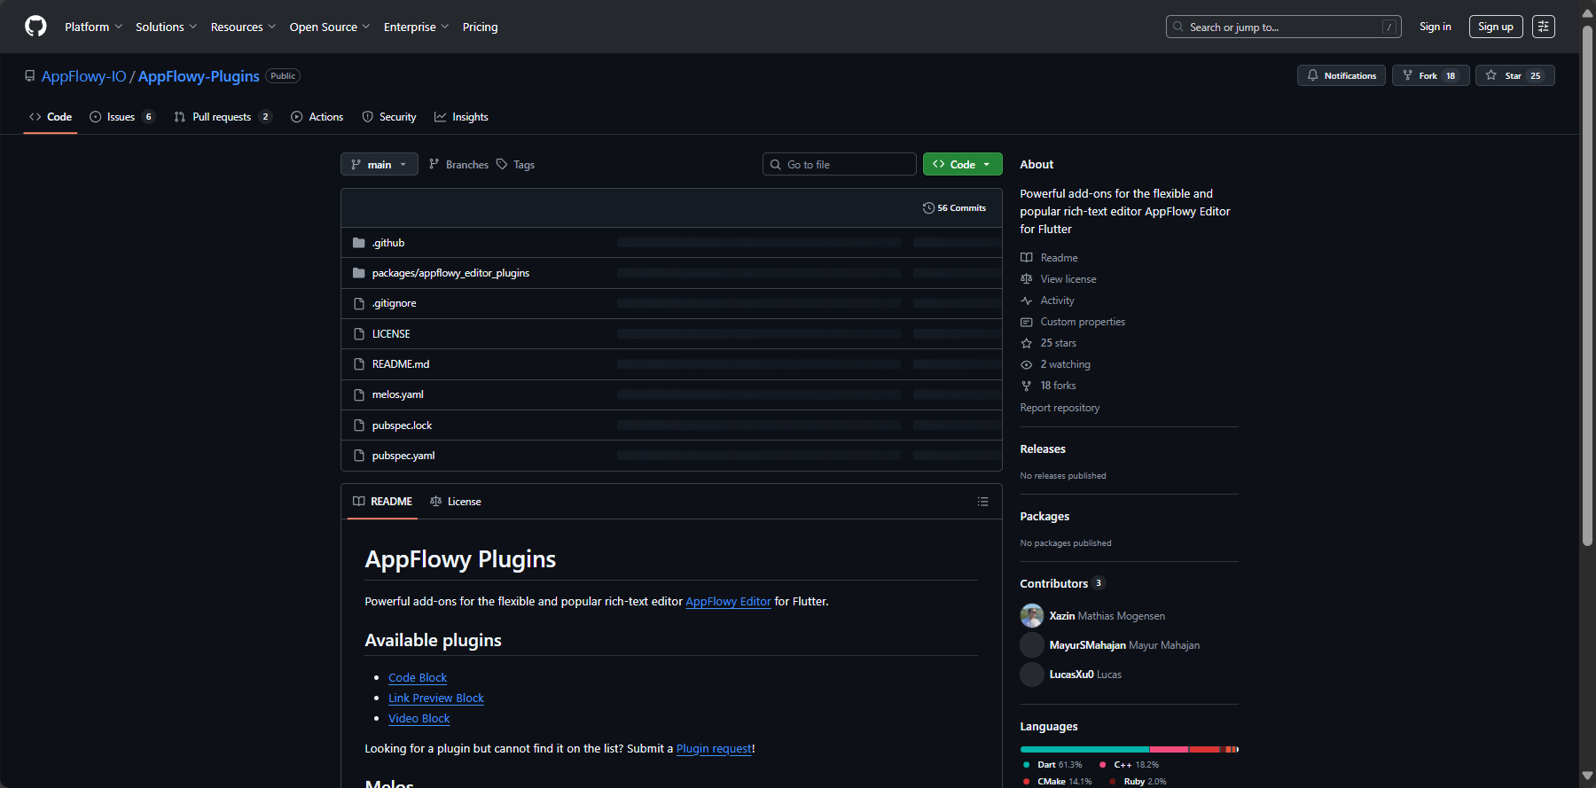Switch to the Security tab
Viewport: 1596px width, 788px height.
[x=388, y=117]
